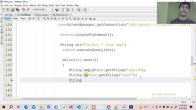This screenshot has width=196, height=110.
Task: Switch to the Start Page tab
Action: 9,15
